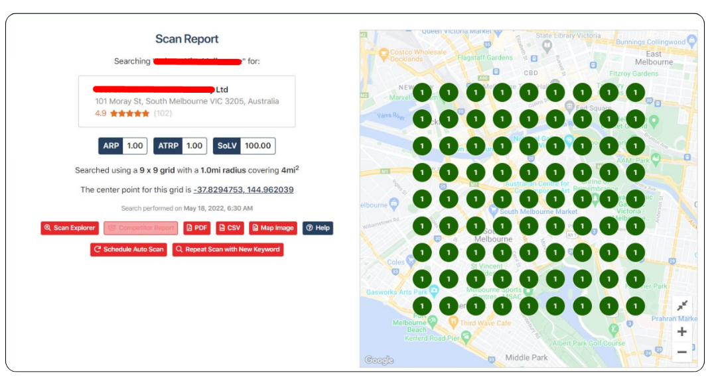
Task: Click the Third Wave Cafe map marker
Action: point(453,322)
